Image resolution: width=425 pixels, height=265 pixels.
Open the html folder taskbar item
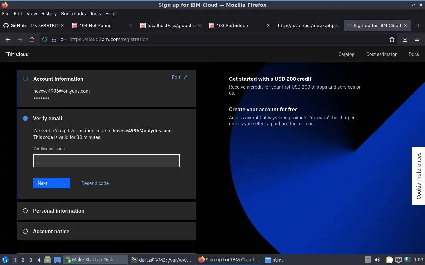click(x=274, y=260)
